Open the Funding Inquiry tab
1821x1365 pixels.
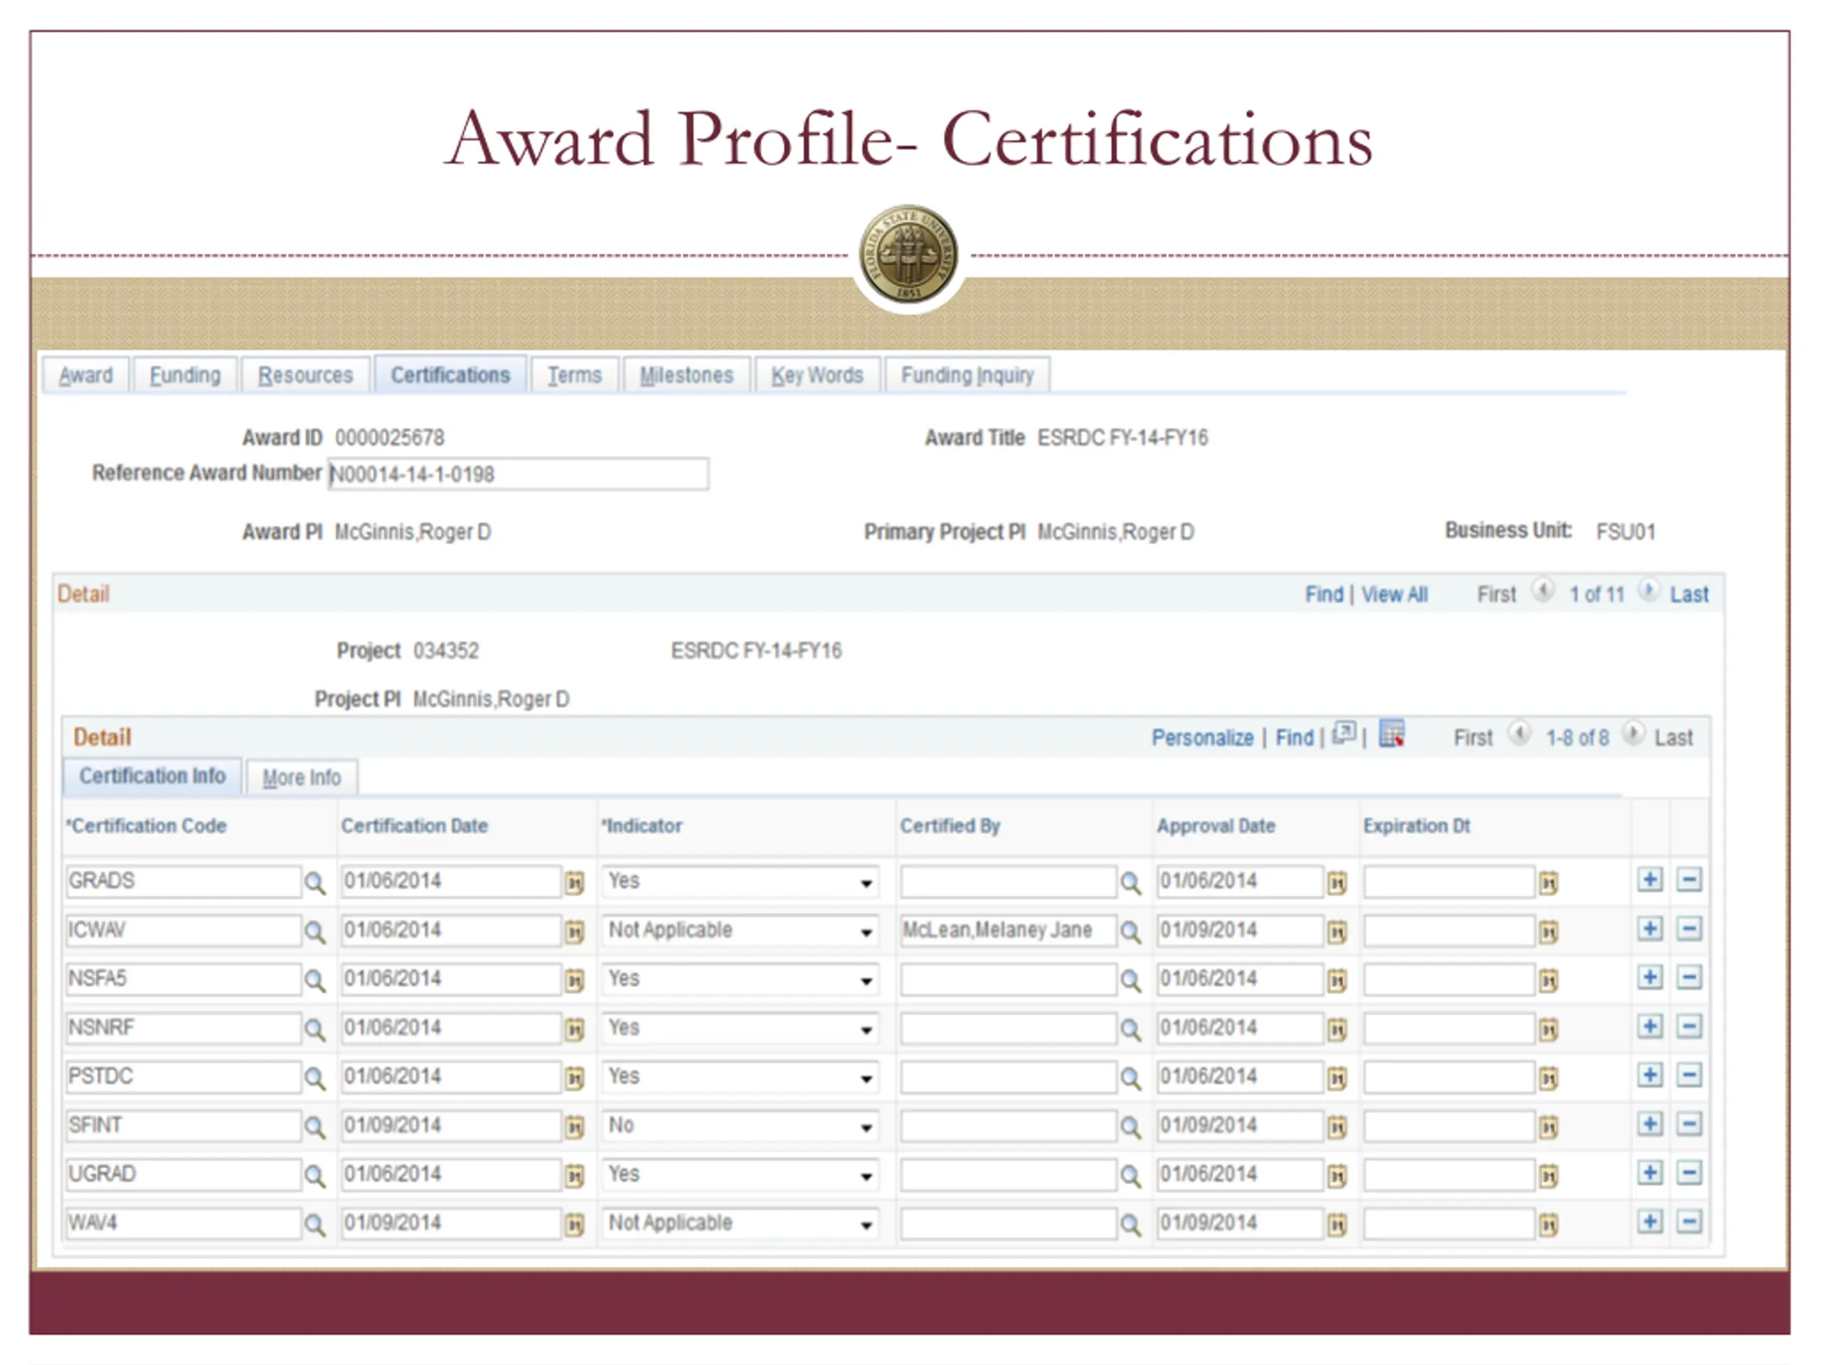967,375
